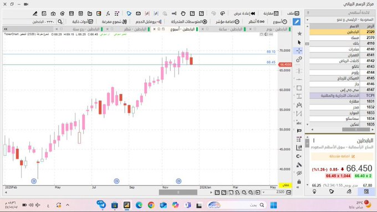Select the rectangle shape drawing tool

(x=299, y=88)
